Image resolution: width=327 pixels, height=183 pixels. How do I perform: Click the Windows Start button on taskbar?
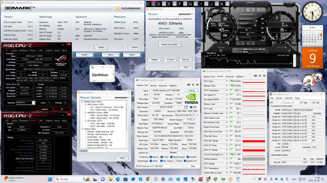pos(50,179)
